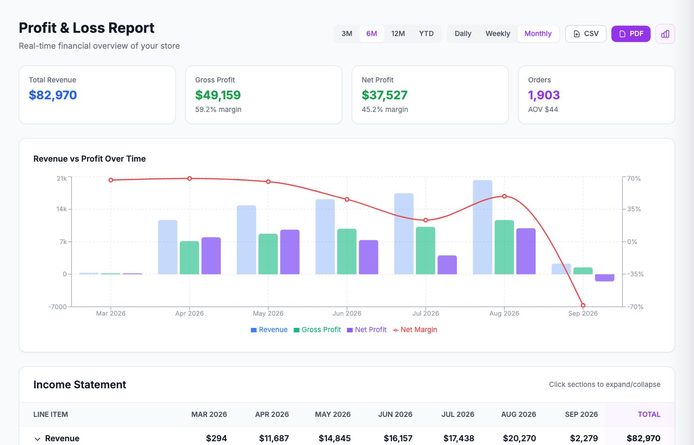
Task: Click the Income Statement heading
Action: point(80,385)
